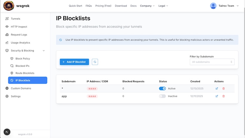This screenshot has height=138, width=245.
Task: Click the app subdomain cell
Action: tap(64, 96)
